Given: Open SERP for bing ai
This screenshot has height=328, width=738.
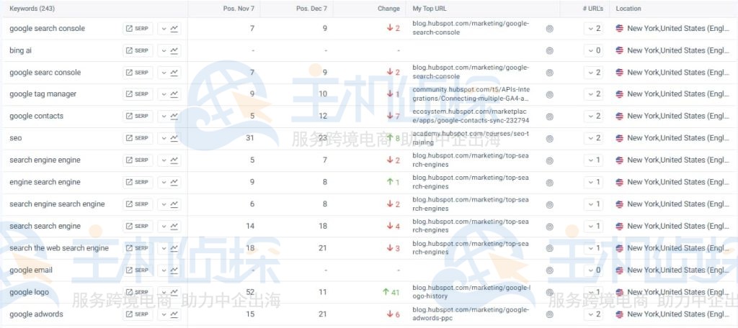Looking at the screenshot, I should click(x=138, y=51).
